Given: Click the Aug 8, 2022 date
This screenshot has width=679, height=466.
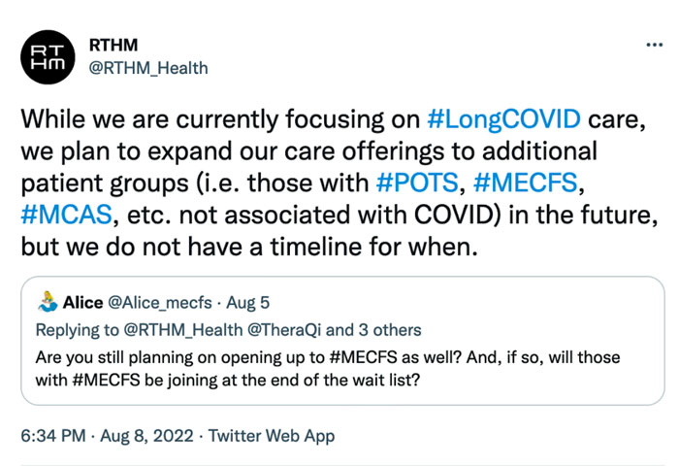Looking at the screenshot, I should 146,436.
